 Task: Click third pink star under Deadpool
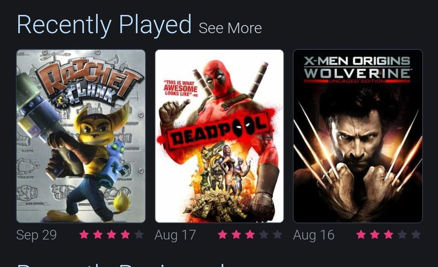click(250, 235)
